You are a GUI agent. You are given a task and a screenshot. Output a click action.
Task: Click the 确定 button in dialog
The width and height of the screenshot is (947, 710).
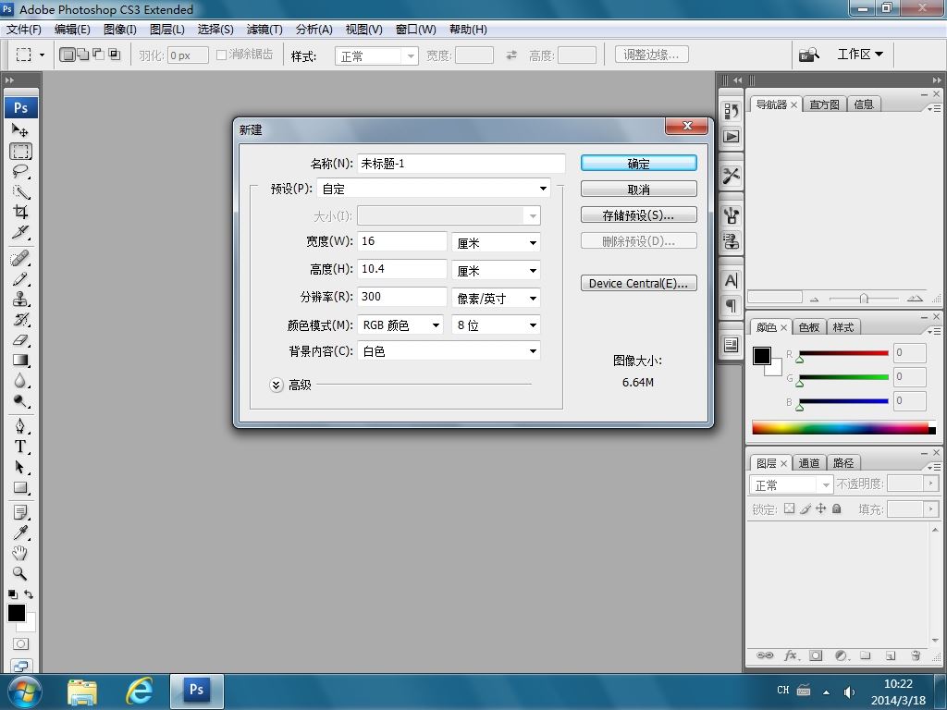point(638,164)
